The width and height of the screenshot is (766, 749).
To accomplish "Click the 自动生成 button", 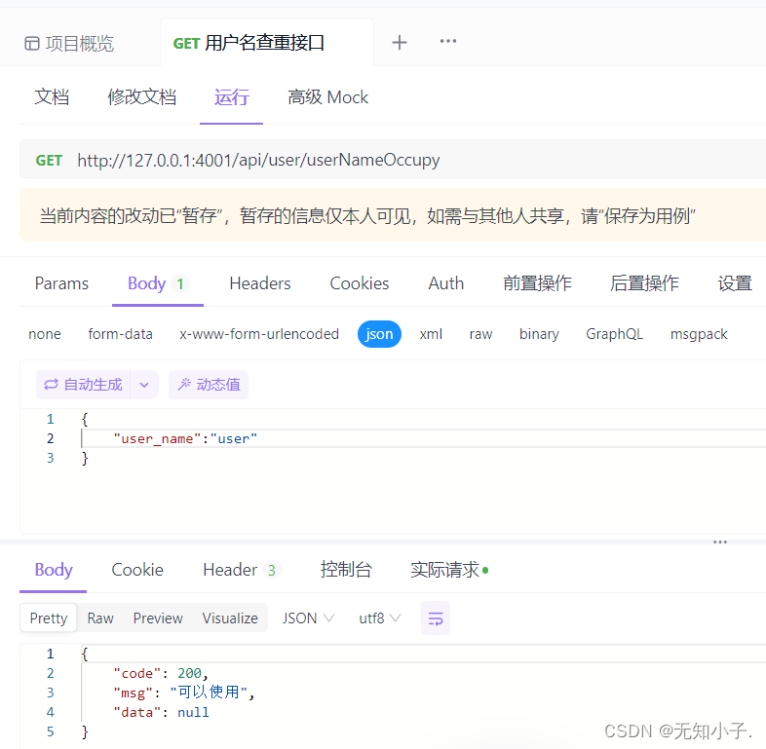I will point(83,385).
